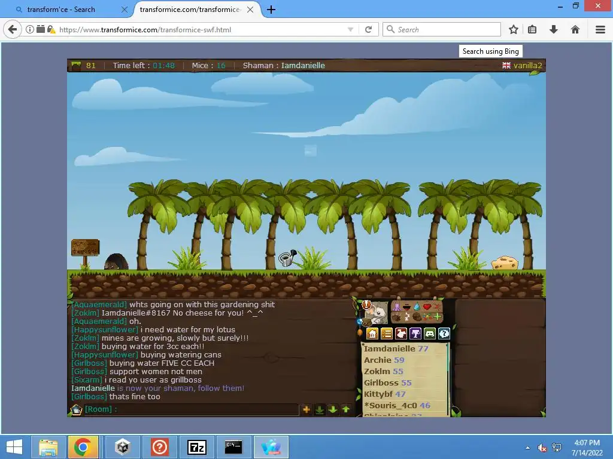
Task: Select player Zoklm in the list
Action: click(x=383, y=371)
